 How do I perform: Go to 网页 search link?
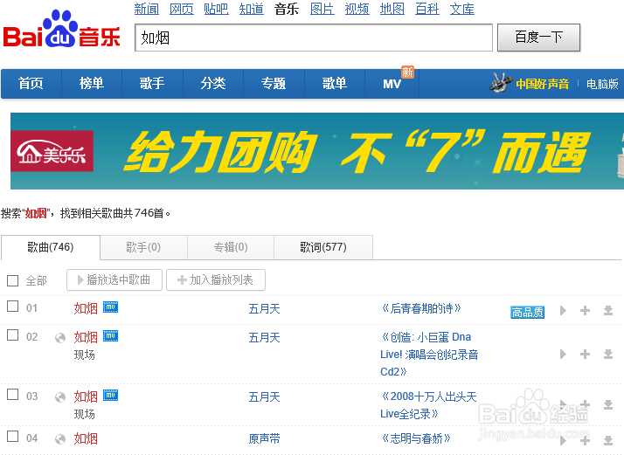point(182,9)
